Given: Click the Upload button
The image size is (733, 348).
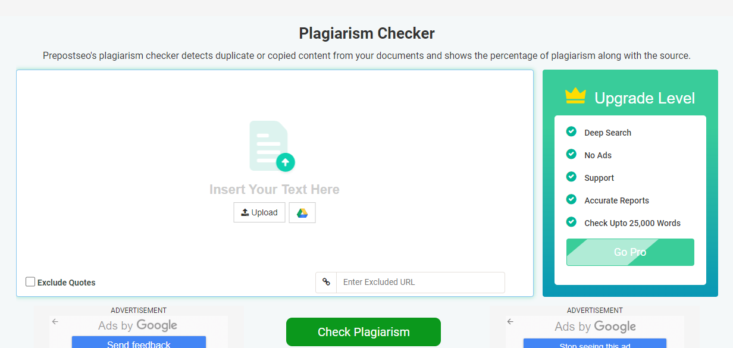Looking at the screenshot, I should 259,213.
